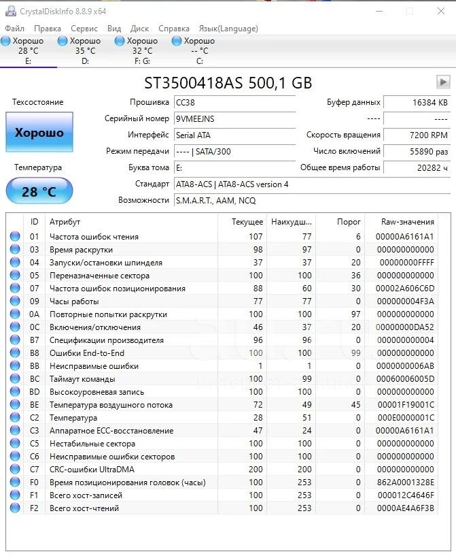
Task: Click the 28 °C temperature button
Action: point(39,191)
